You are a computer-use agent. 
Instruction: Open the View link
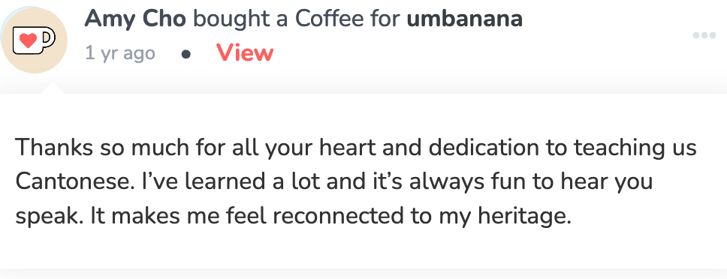245,52
